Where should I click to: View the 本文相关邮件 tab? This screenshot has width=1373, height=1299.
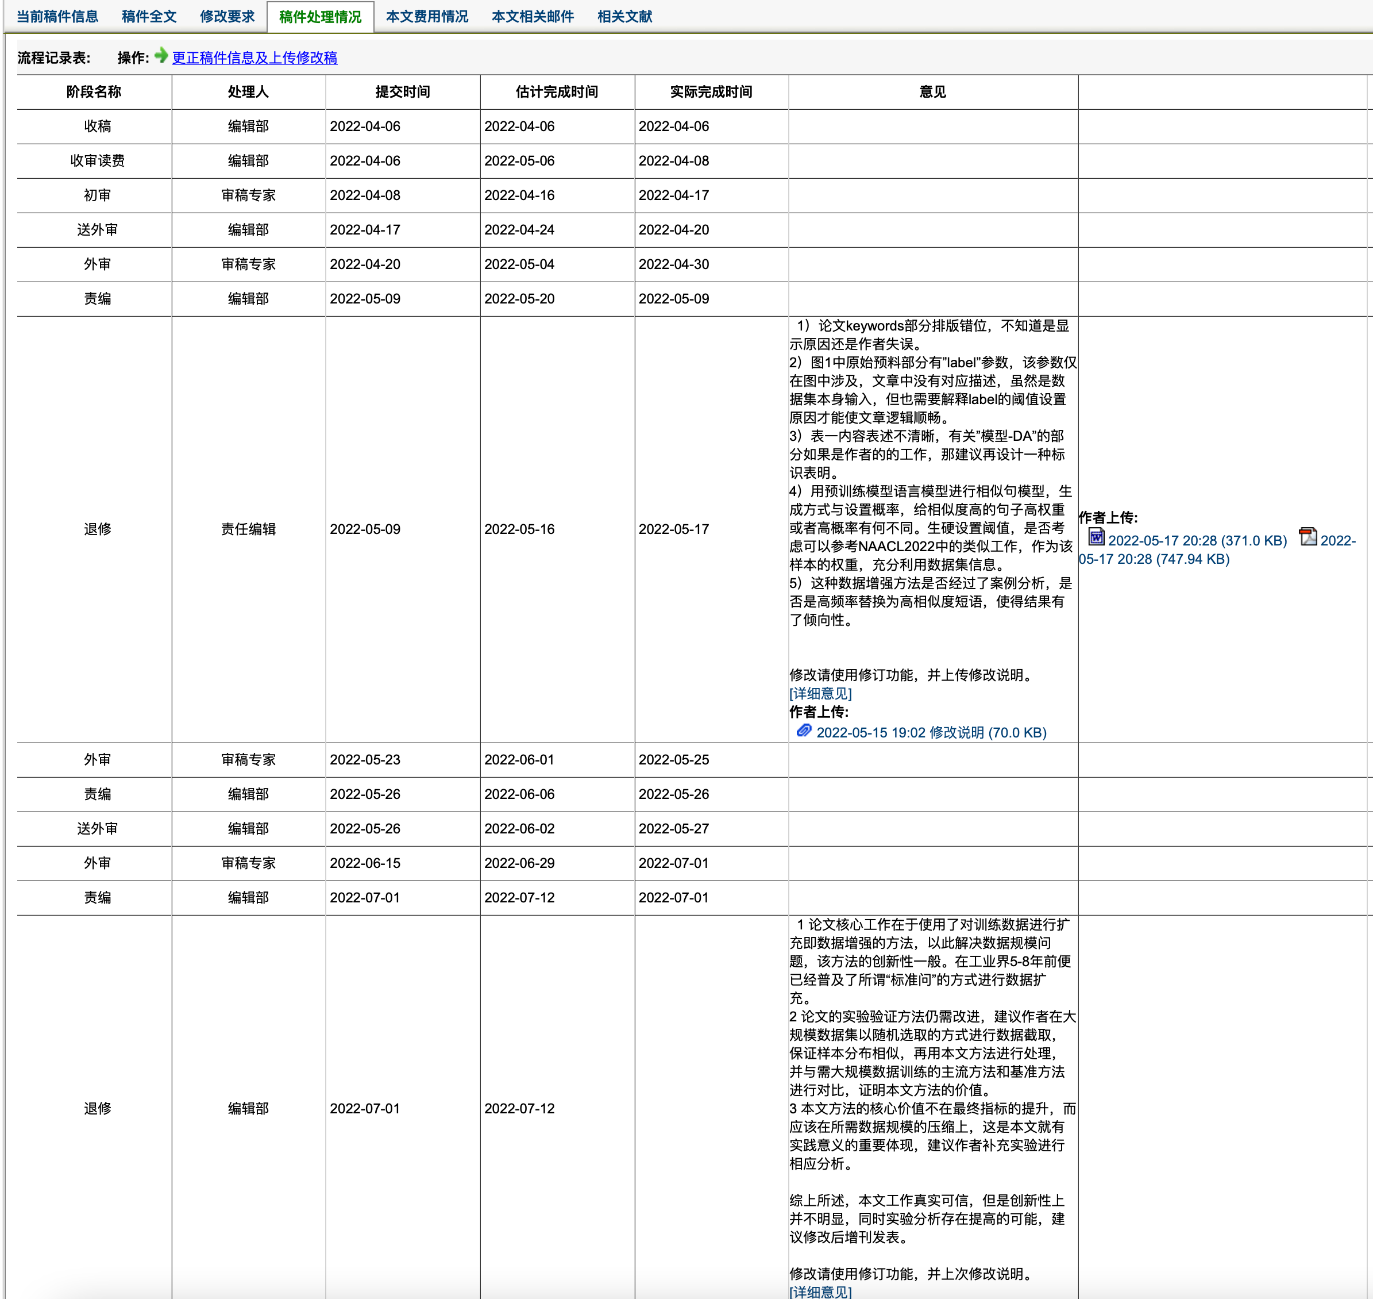tap(533, 17)
